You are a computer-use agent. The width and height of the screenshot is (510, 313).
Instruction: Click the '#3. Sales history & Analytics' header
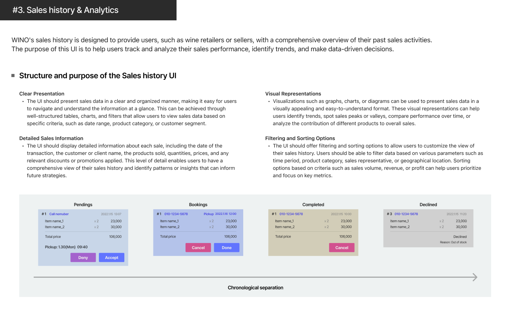click(x=66, y=10)
